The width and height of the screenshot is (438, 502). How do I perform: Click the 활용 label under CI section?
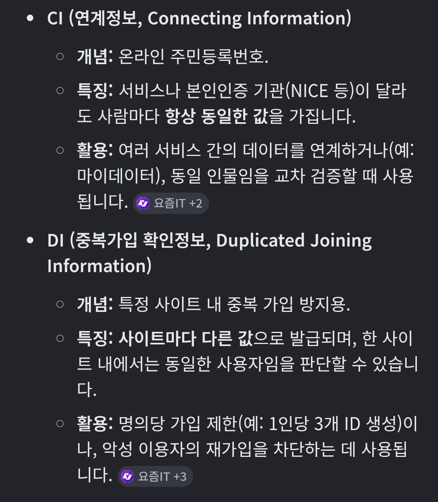[95, 150]
